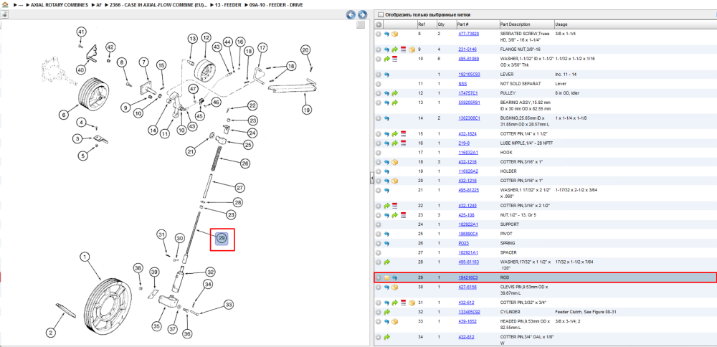
Task: Sort by Part # column header
Action: click(462, 24)
